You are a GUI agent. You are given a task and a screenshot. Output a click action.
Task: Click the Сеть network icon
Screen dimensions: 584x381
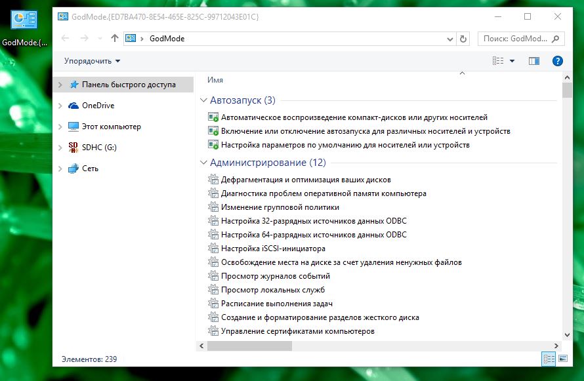point(73,169)
